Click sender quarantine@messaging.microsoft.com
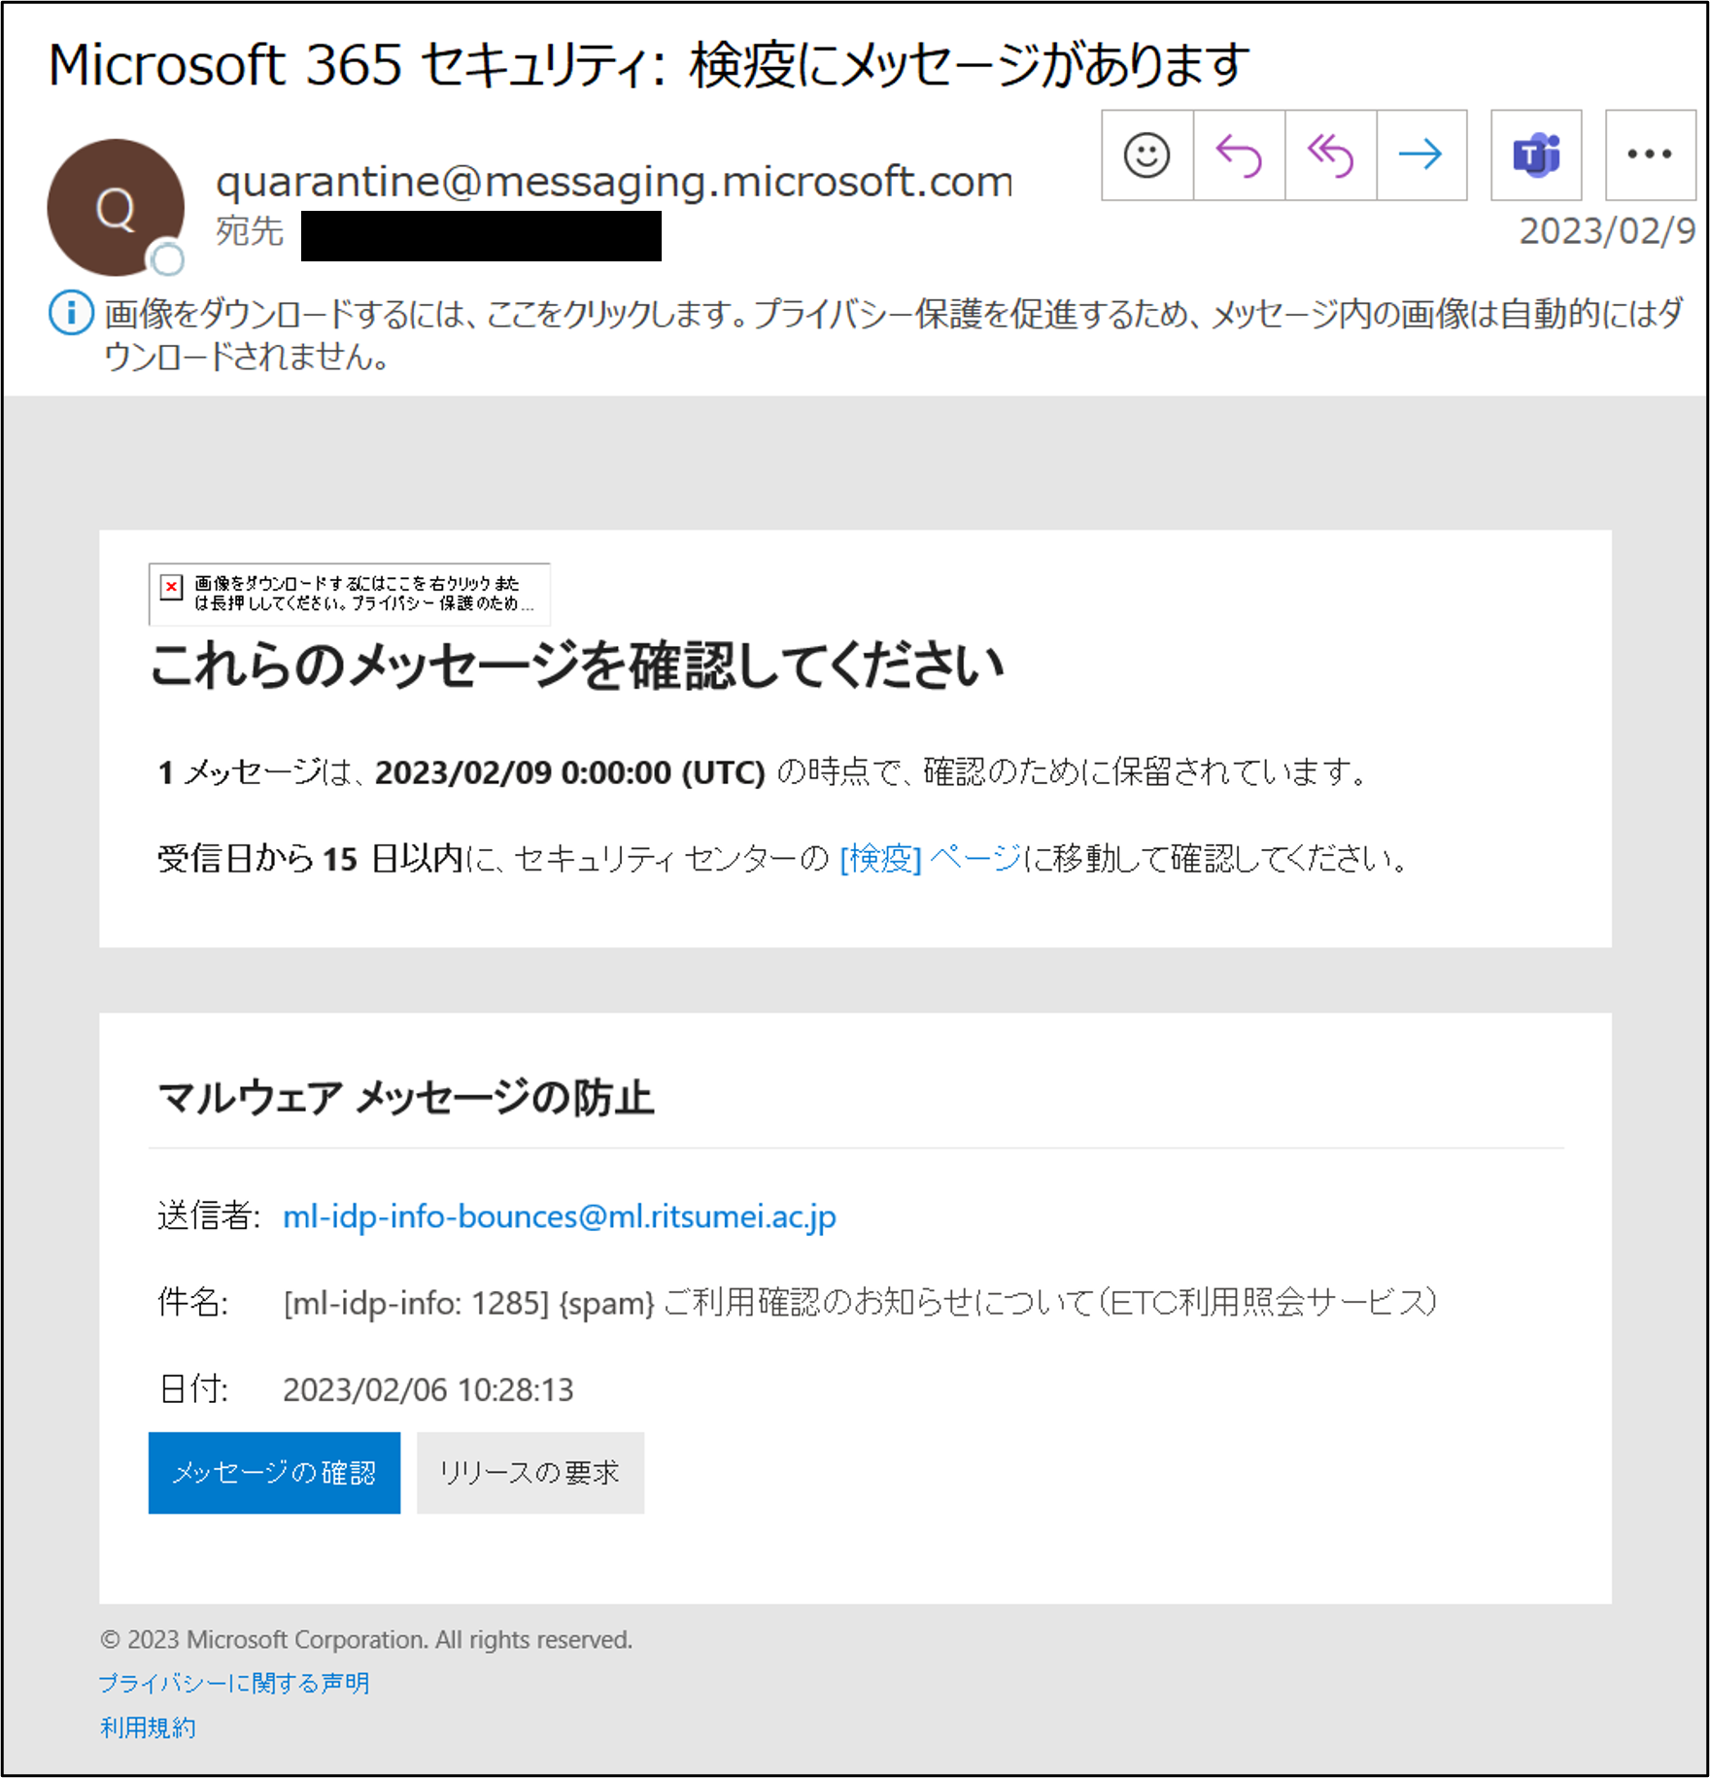The width and height of the screenshot is (1710, 1778). point(614,182)
